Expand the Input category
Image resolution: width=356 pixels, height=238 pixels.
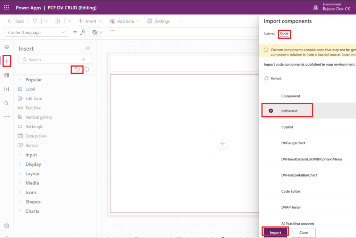tap(31, 155)
